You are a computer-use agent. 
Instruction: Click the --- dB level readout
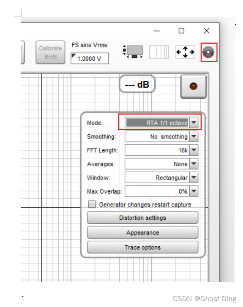click(x=137, y=85)
